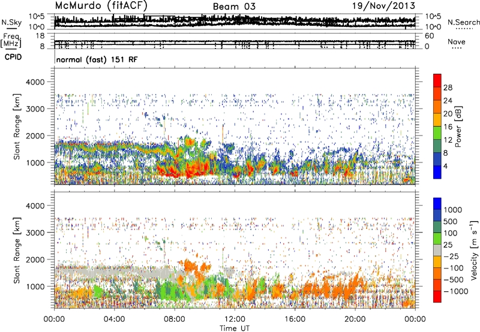Click the title text "McMurdo (fitACF)"
The width and height of the screenshot is (480, 332).
pos(101,6)
